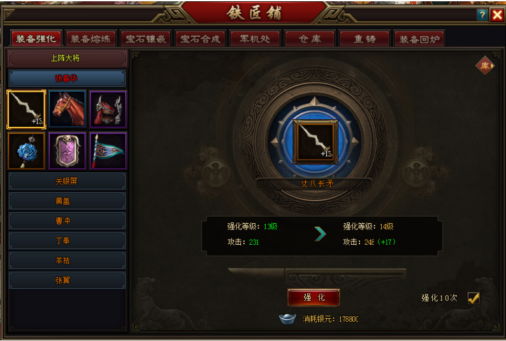The image size is (506, 341).
Task: Collapse the 张春华 general entry
Action: 67,78
